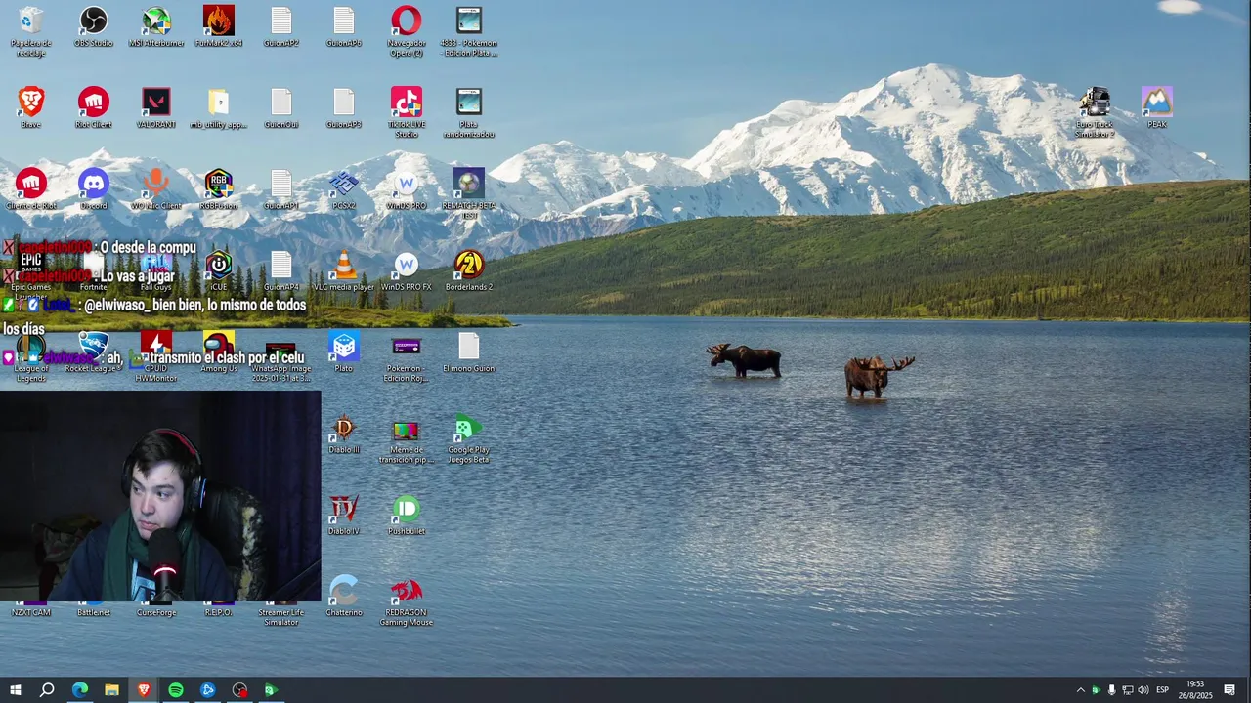This screenshot has width=1251, height=703.
Task: Launch the PCSX2 emulator shortcut
Action: click(344, 188)
